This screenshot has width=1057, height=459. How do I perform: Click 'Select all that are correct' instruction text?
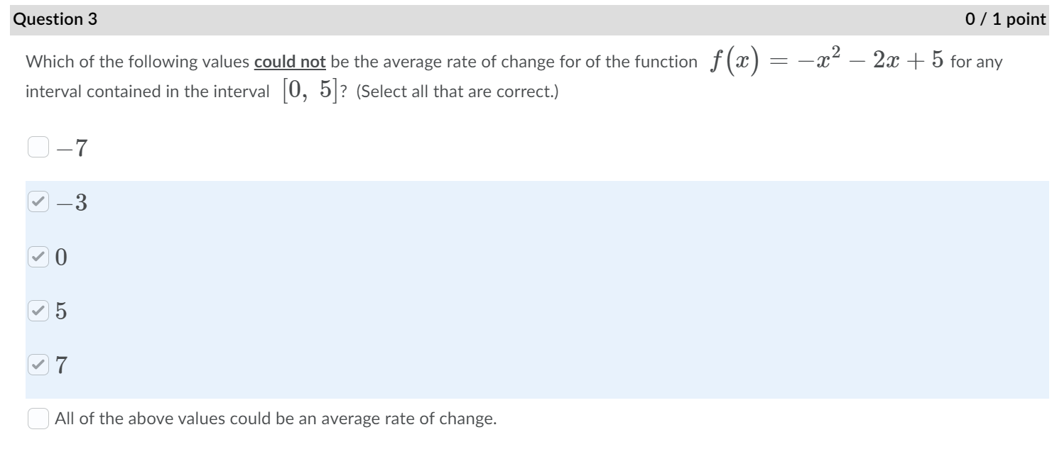point(457,91)
